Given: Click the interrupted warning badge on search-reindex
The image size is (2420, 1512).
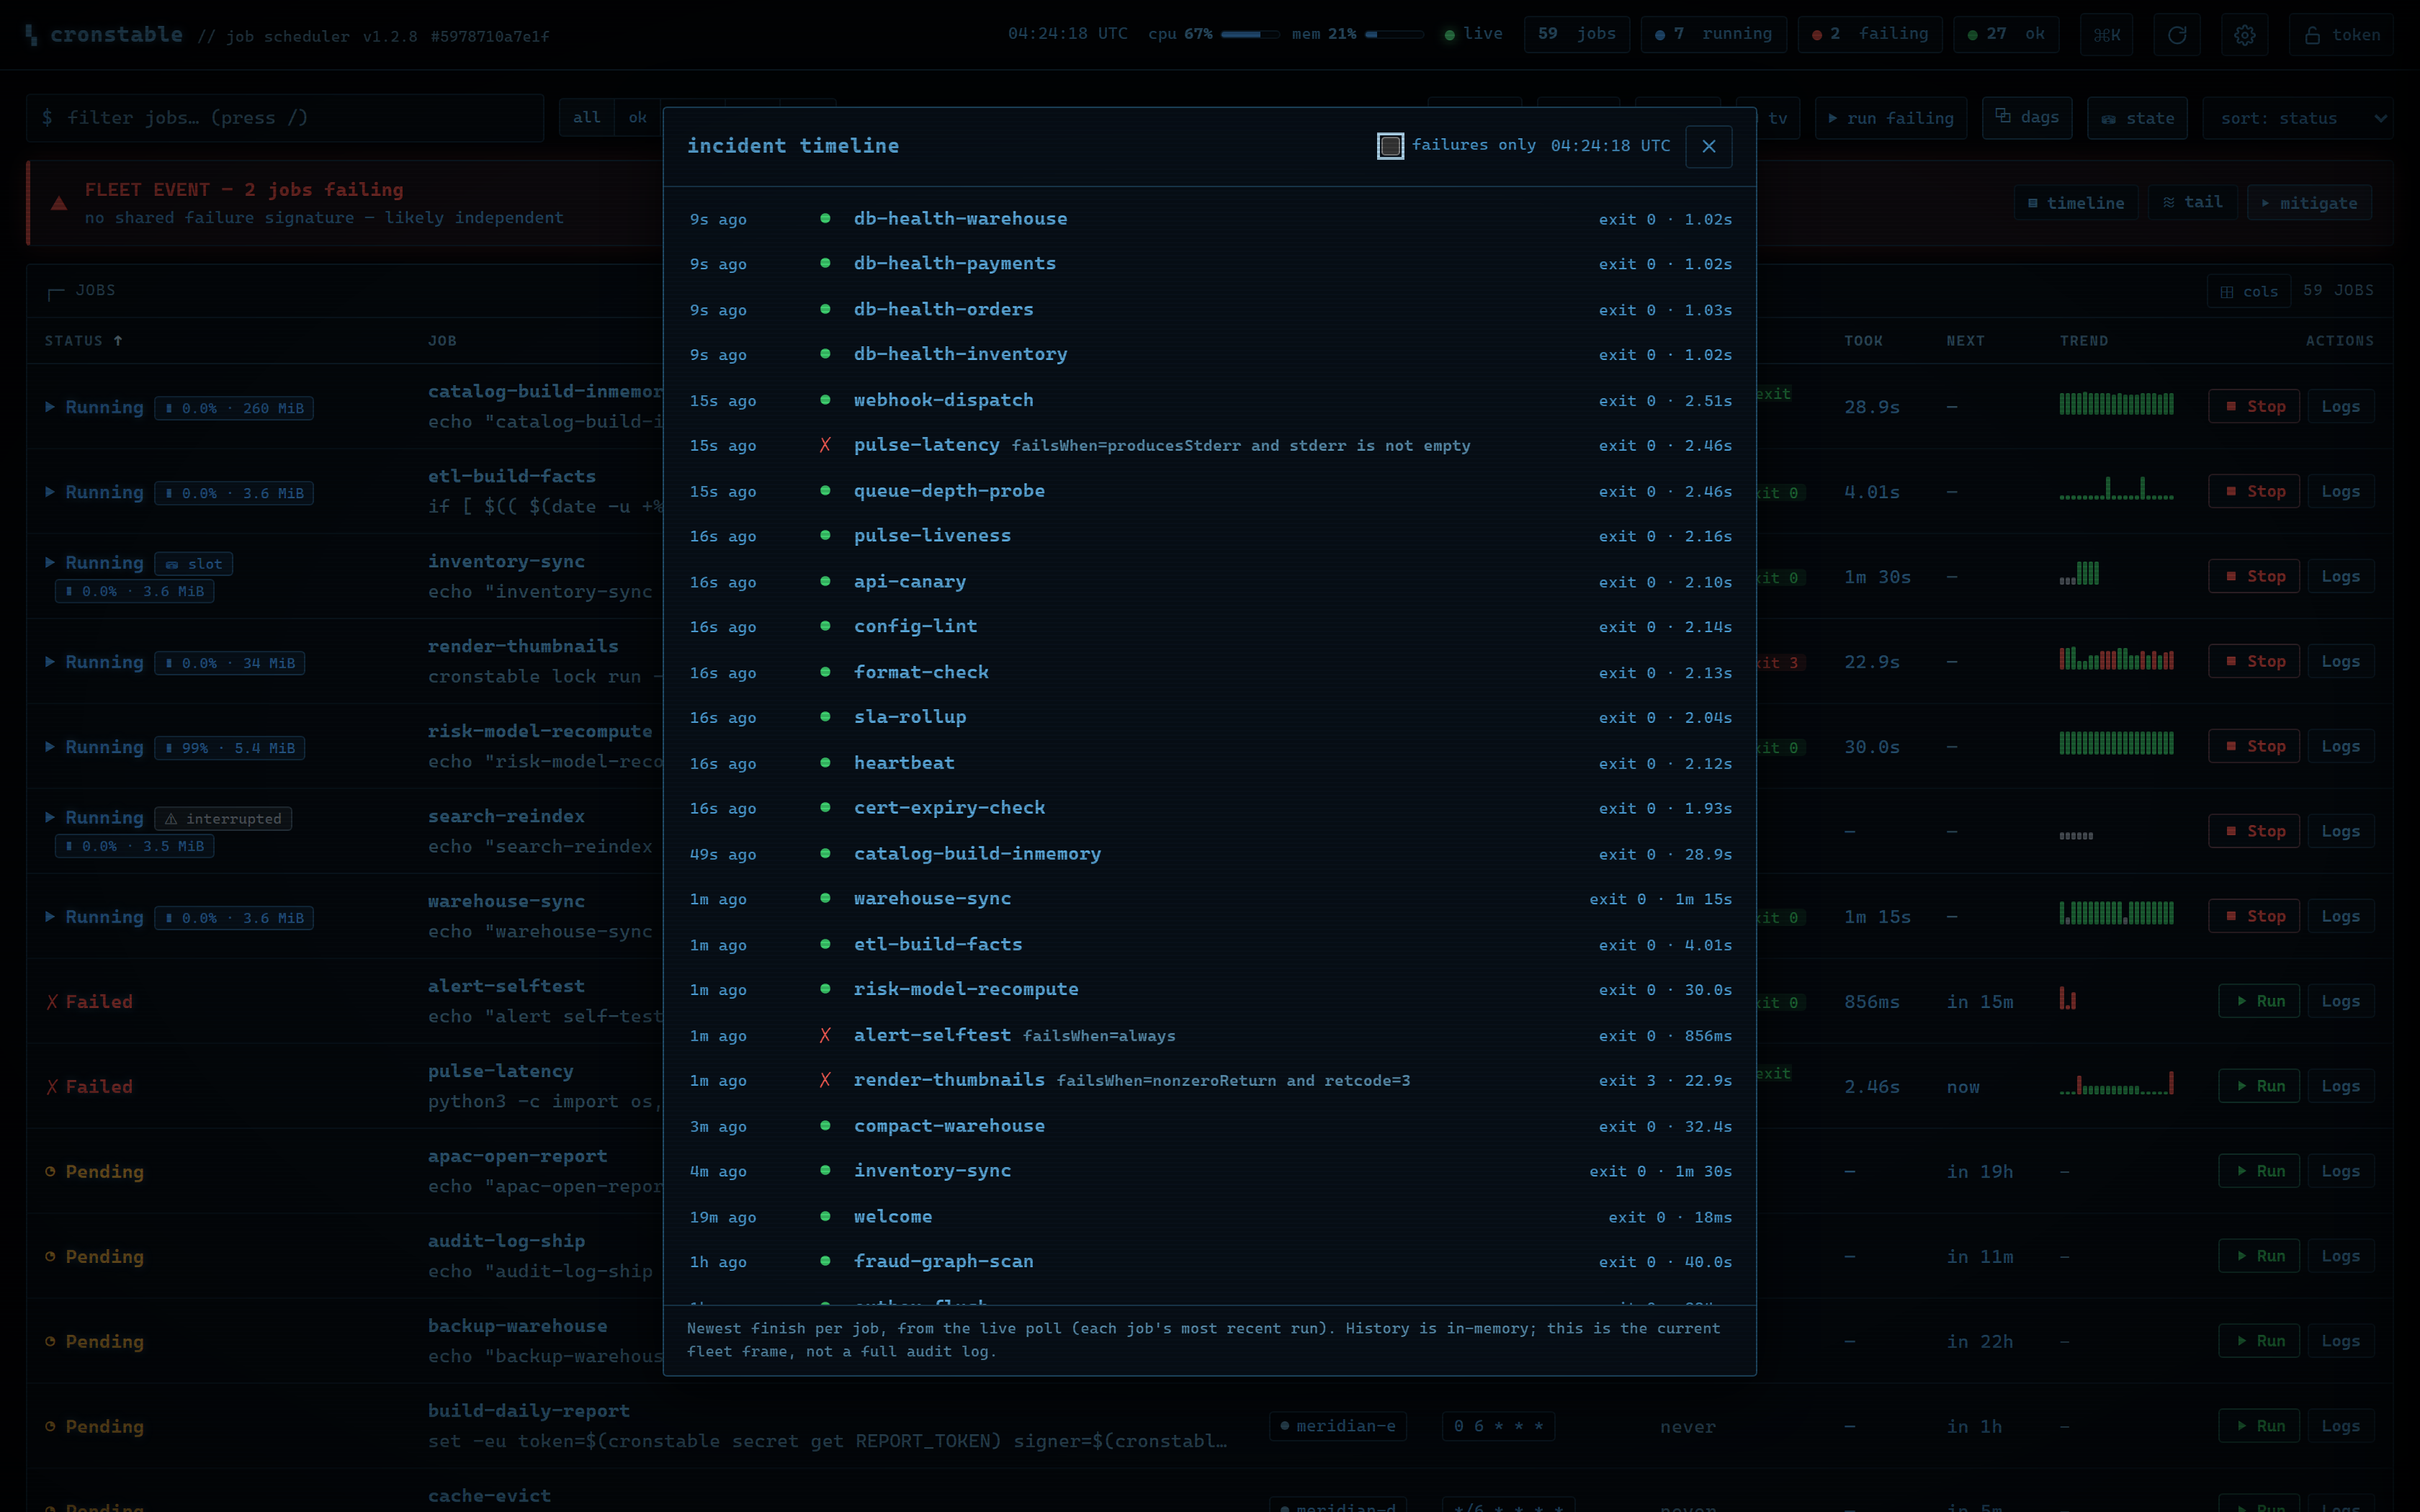Looking at the screenshot, I should pyautogui.click(x=223, y=819).
